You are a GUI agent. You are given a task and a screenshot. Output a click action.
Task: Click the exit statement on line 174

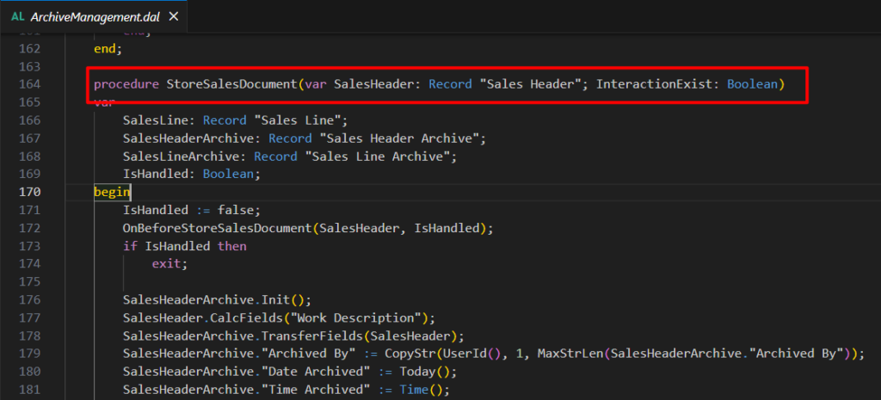[169, 264]
